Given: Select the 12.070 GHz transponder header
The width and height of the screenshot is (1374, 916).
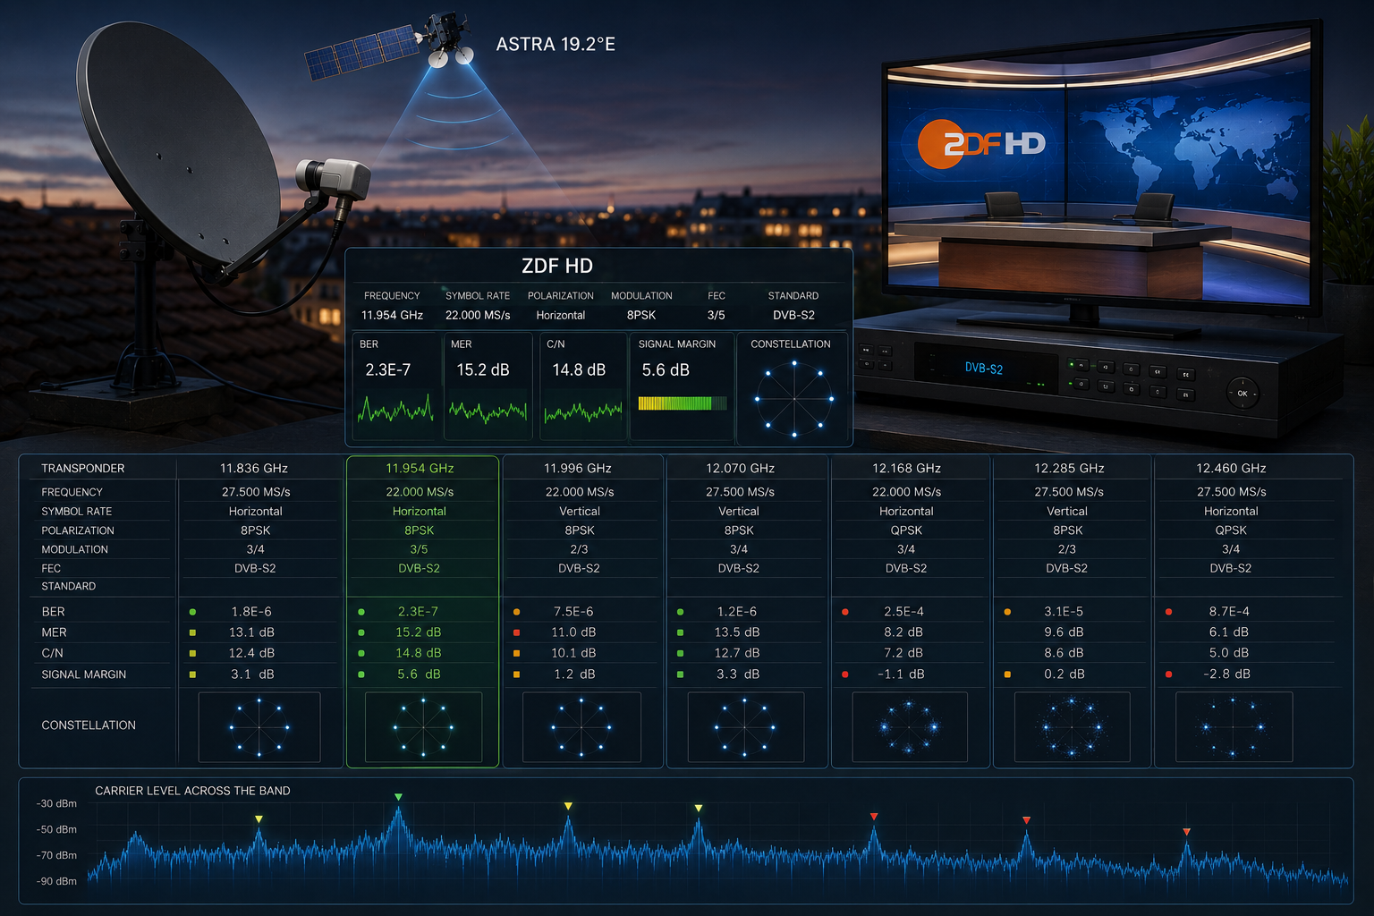Looking at the screenshot, I should (x=740, y=468).
